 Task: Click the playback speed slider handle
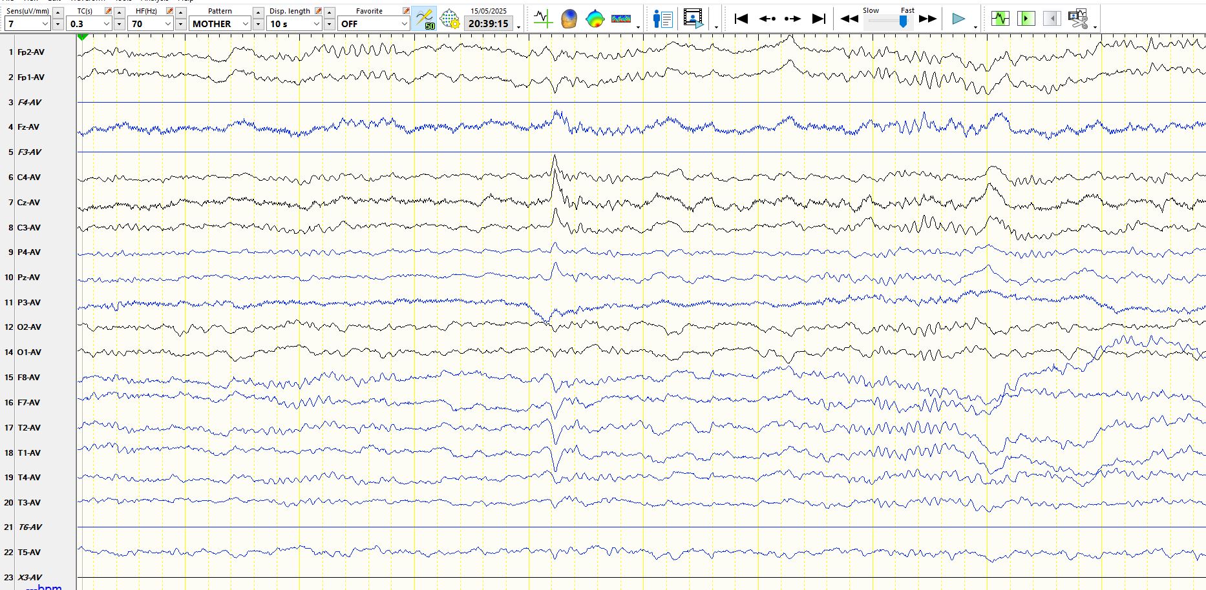903,22
